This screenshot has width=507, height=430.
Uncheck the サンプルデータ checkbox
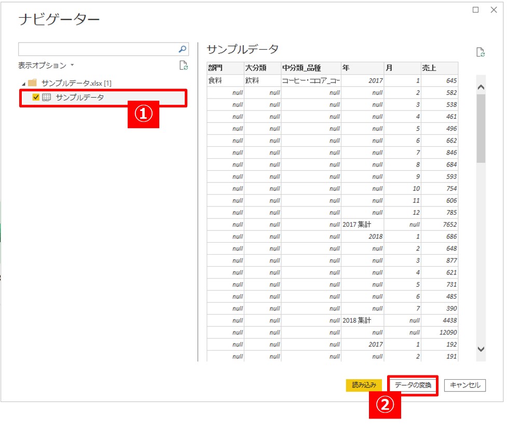pos(36,97)
